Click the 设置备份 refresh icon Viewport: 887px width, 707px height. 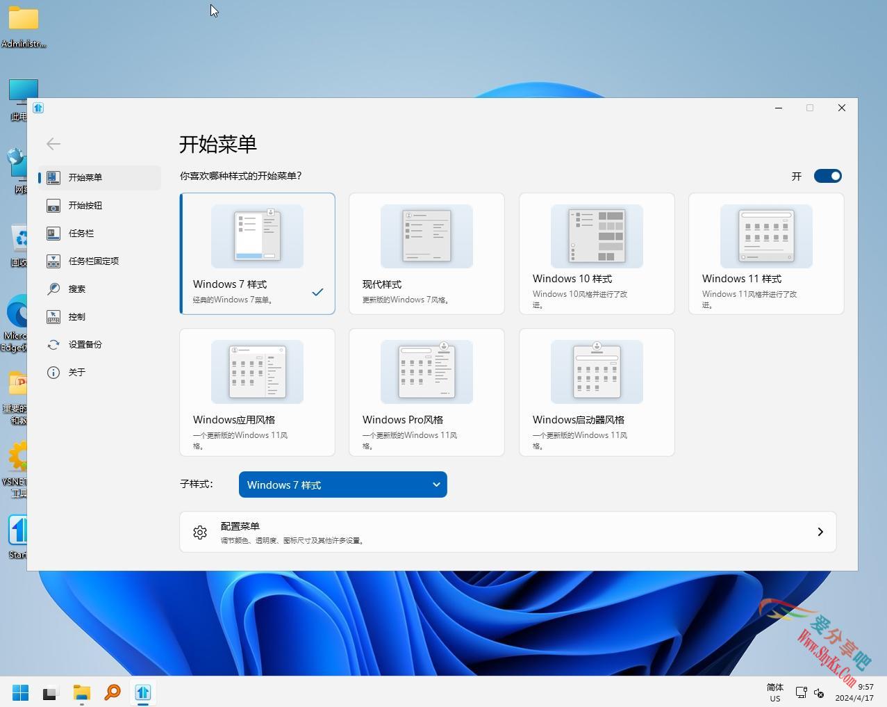tap(53, 345)
